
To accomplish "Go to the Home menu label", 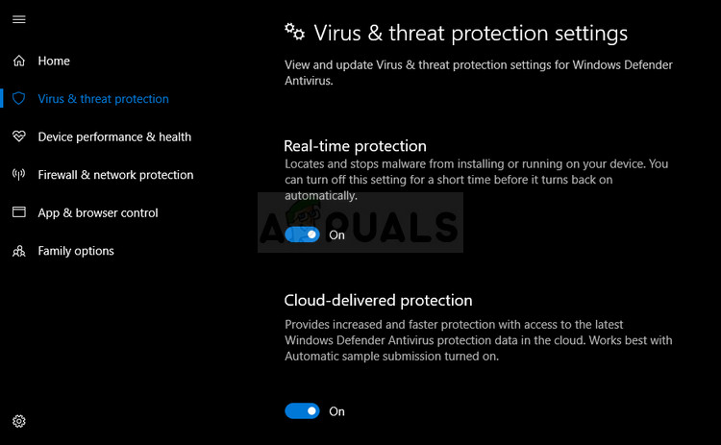I will [54, 61].
